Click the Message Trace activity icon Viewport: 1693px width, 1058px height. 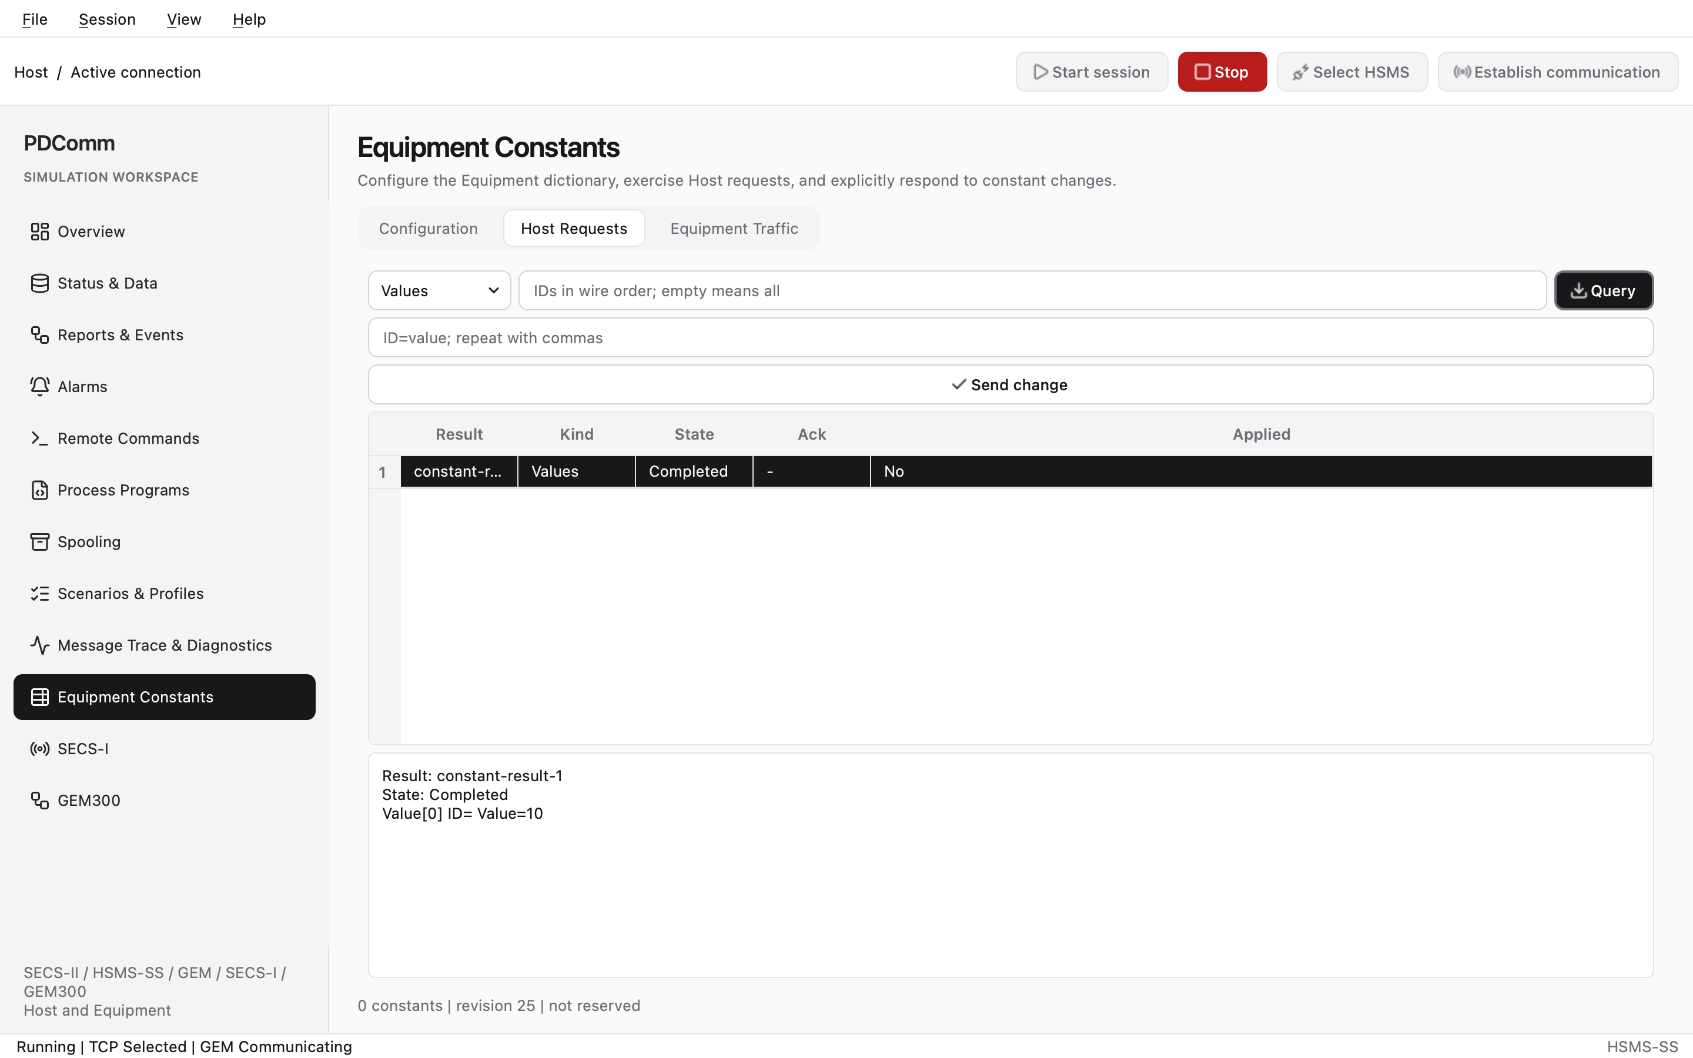coord(40,646)
